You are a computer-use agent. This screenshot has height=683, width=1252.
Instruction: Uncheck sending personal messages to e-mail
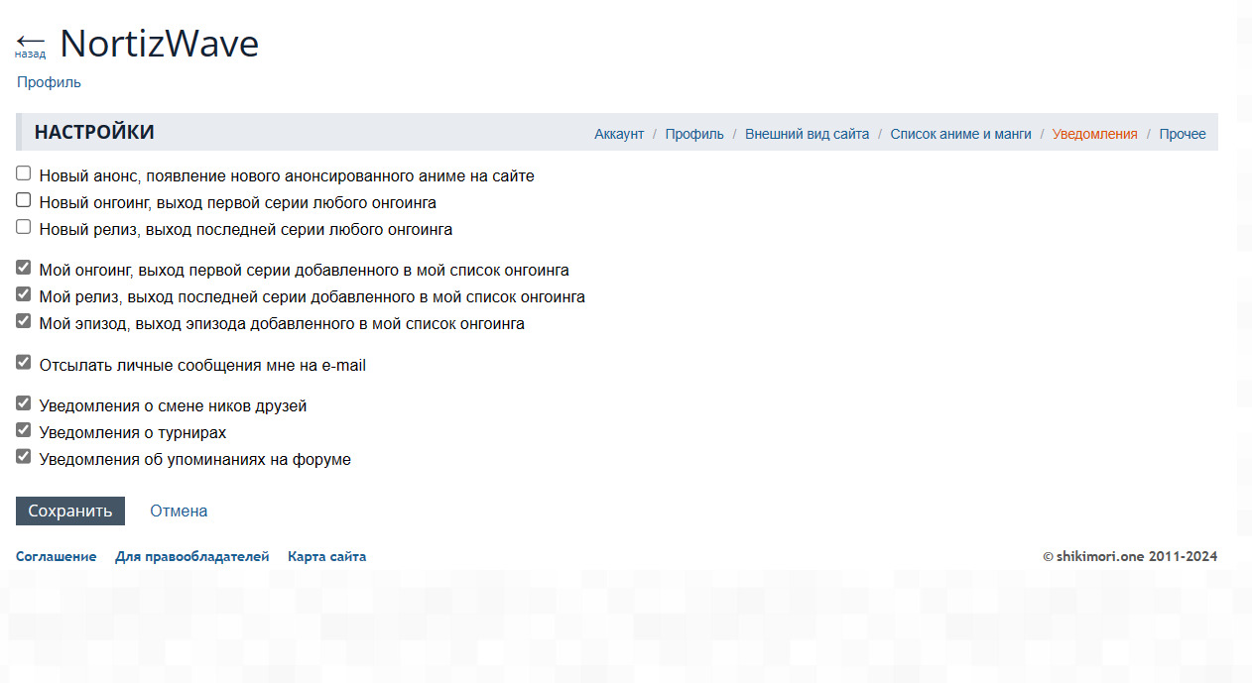24,363
